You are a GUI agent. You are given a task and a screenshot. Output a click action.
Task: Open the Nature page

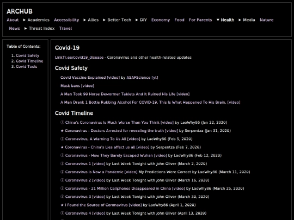click(x=267, y=20)
